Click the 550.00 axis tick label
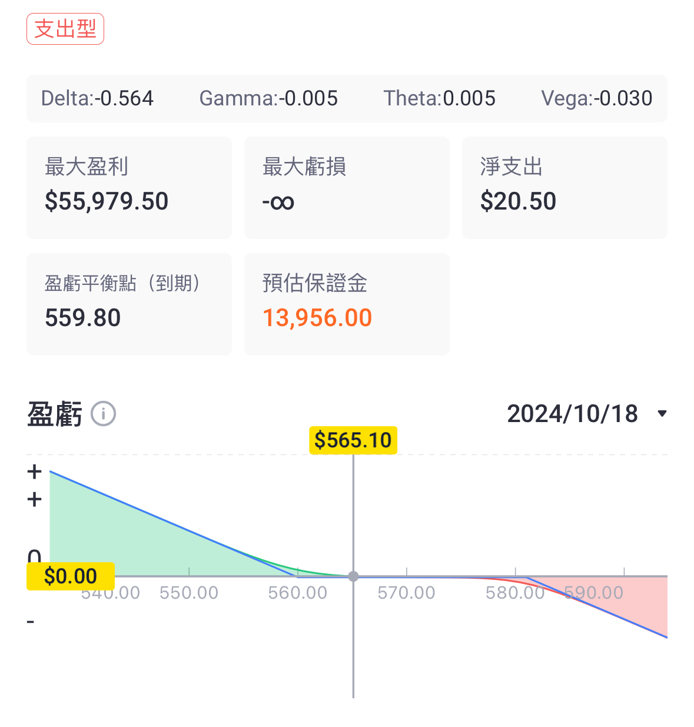Image resolution: width=694 pixels, height=727 pixels. pyautogui.click(x=189, y=593)
